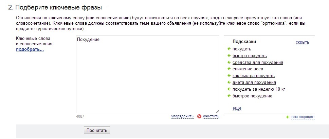
Task: Click green arrow next to 'быстро похудеть'
Action: point(229,56)
